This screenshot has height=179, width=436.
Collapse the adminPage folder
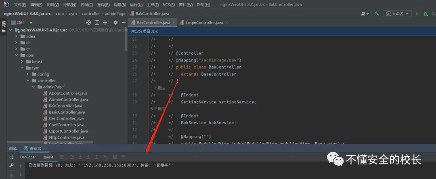pos(33,87)
